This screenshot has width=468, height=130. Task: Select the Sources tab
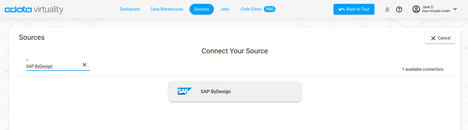pos(201,9)
